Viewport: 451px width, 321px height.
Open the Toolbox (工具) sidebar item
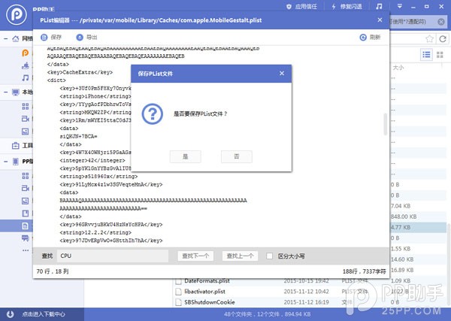point(22,146)
